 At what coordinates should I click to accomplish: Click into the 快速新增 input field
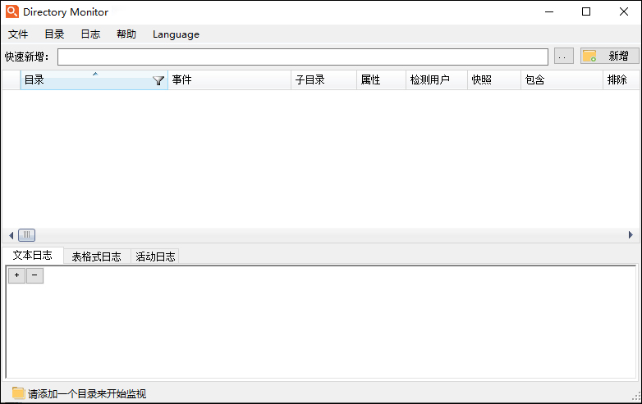click(303, 57)
